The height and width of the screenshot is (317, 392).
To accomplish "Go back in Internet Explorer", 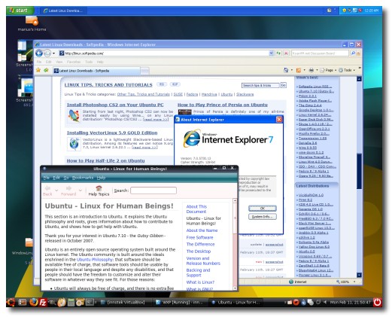I will [x=39, y=53].
